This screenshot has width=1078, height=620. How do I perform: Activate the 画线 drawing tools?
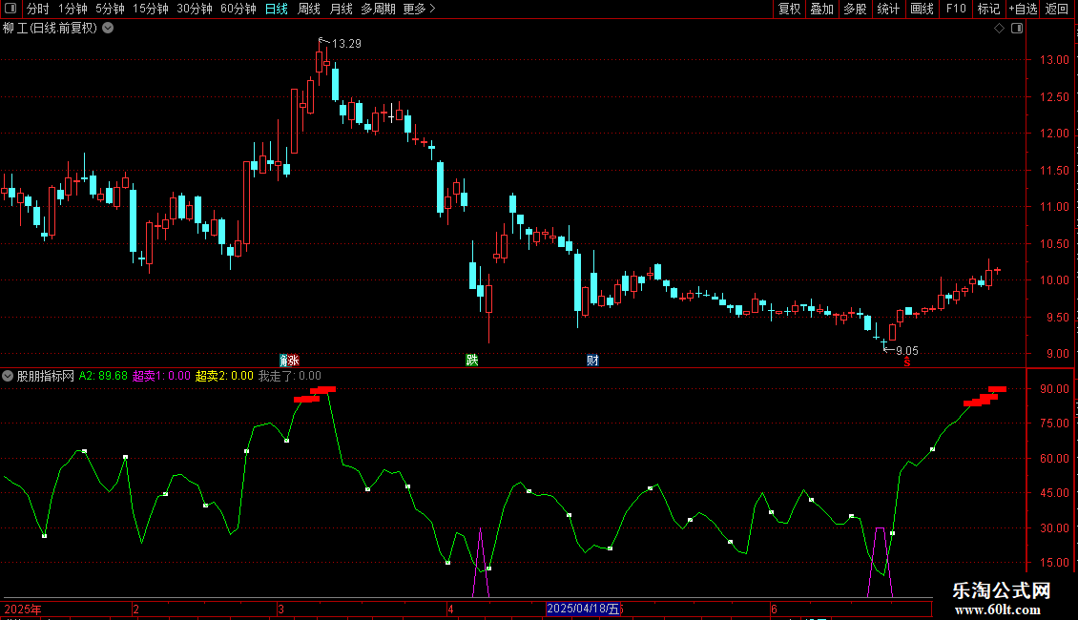(x=922, y=9)
